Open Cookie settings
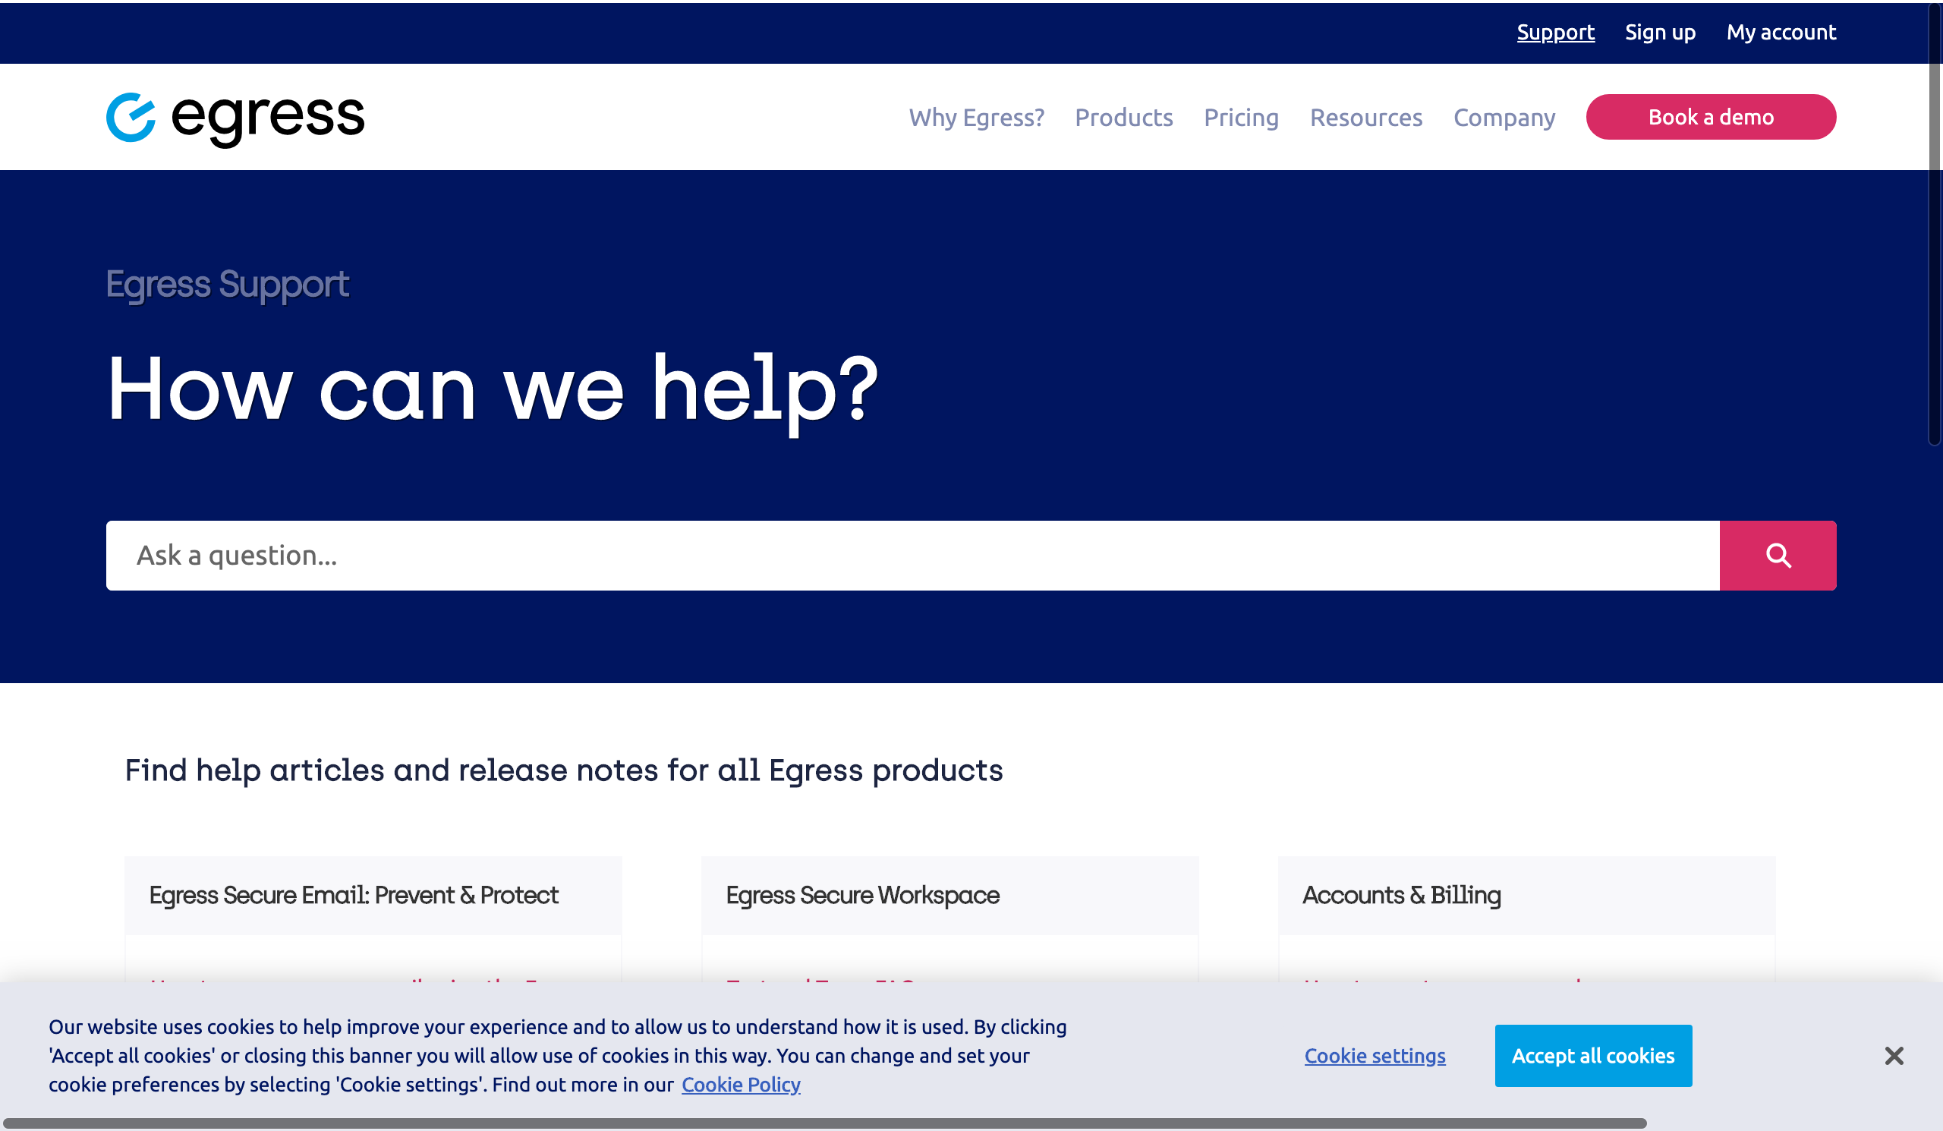The height and width of the screenshot is (1131, 1943). click(x=1375, y=1055)
